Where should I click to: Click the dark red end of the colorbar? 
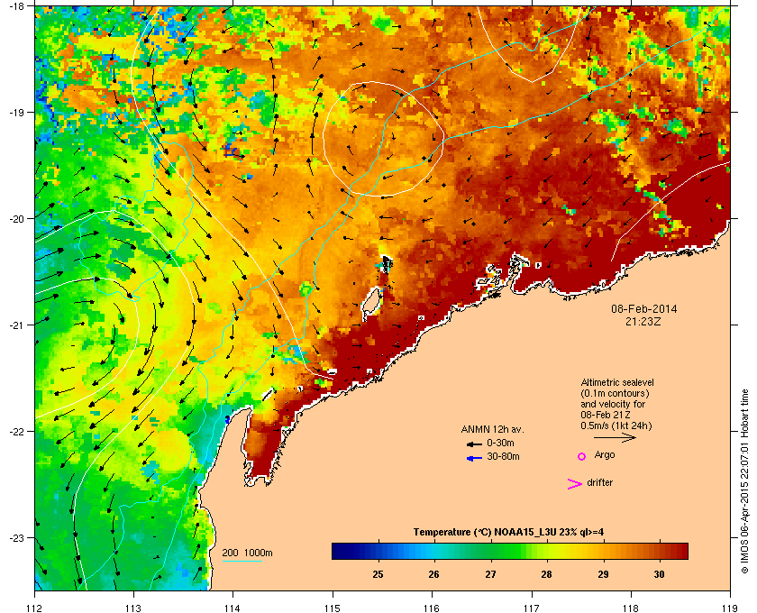pyautogui.click(x=680, y=551)
